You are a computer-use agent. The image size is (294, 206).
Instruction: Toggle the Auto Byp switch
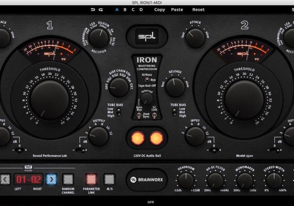tap(139, 116)
